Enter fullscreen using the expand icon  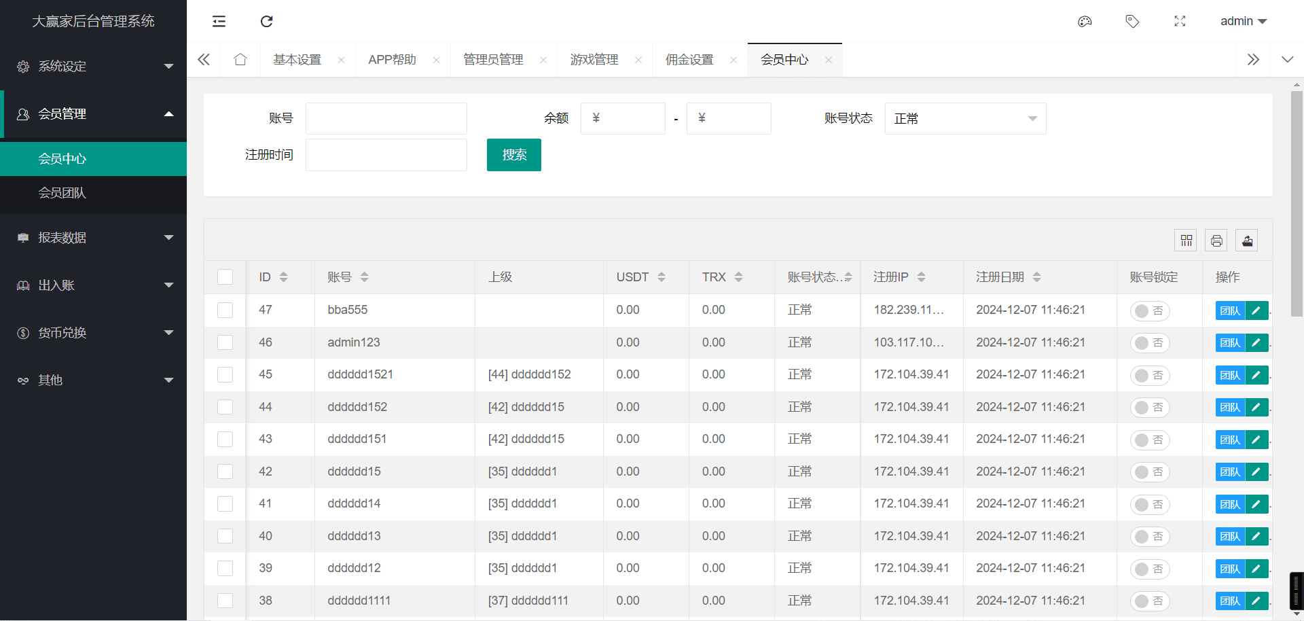(1180, 22)
